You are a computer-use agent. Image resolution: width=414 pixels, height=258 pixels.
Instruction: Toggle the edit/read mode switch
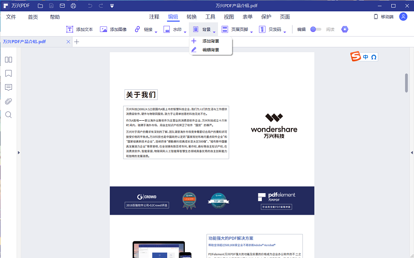point(315,29)
